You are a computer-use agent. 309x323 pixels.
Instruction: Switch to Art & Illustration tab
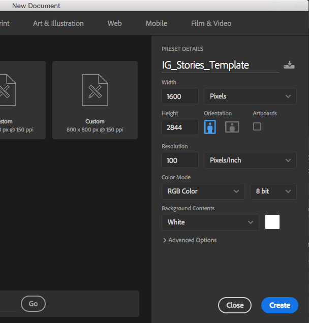[58, 23]
